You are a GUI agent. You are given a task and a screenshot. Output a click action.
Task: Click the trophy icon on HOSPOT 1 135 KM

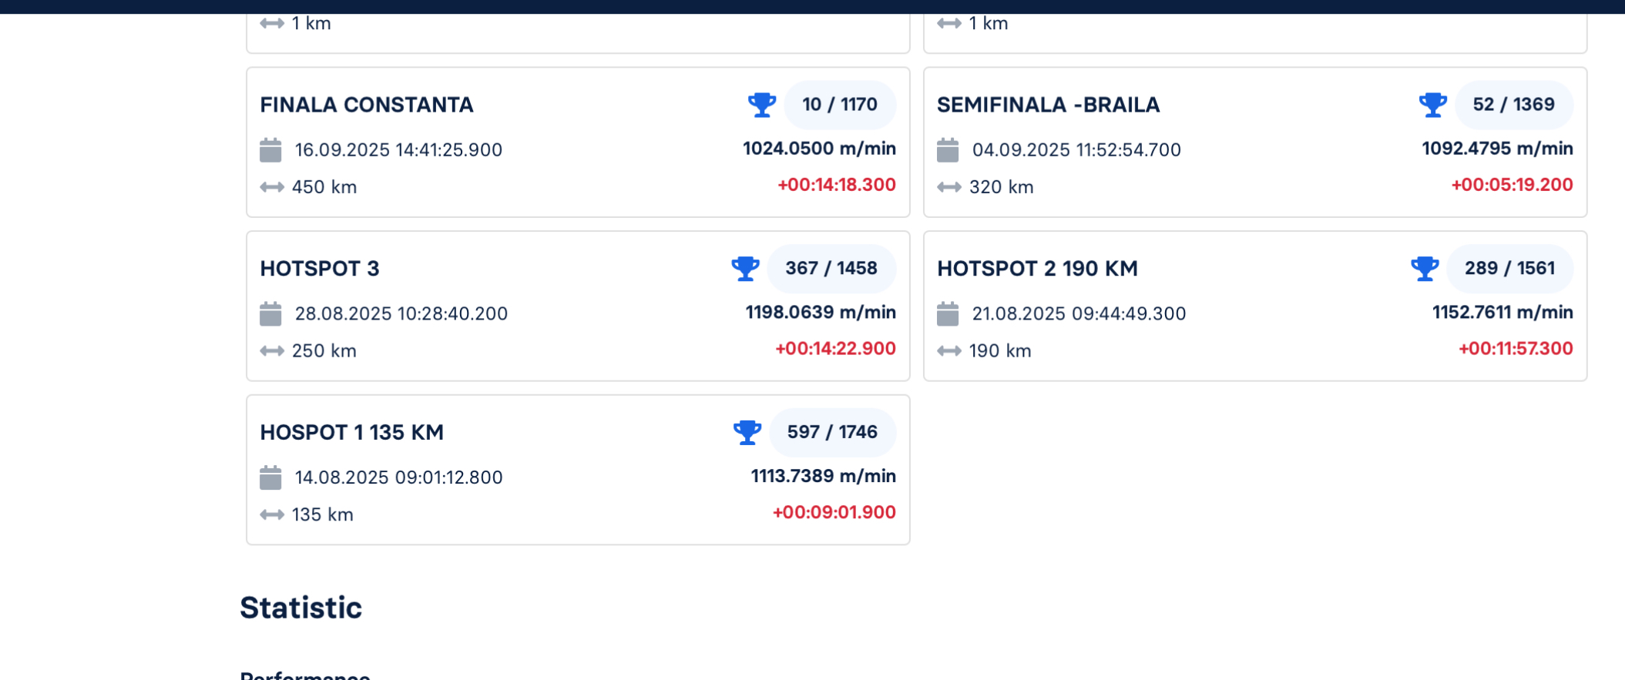pos(747,432)
